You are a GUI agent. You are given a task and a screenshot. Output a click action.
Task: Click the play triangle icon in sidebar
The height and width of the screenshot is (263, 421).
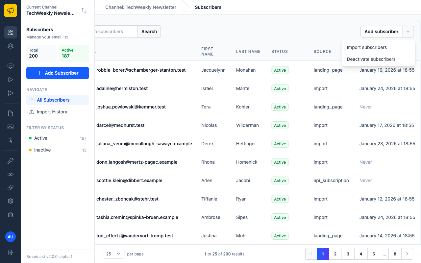[x=11, y=80]
